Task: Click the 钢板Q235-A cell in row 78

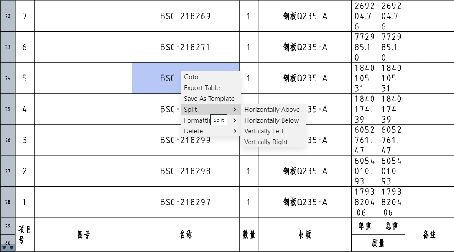Action: pyautogui.click(x=305, y=202)
